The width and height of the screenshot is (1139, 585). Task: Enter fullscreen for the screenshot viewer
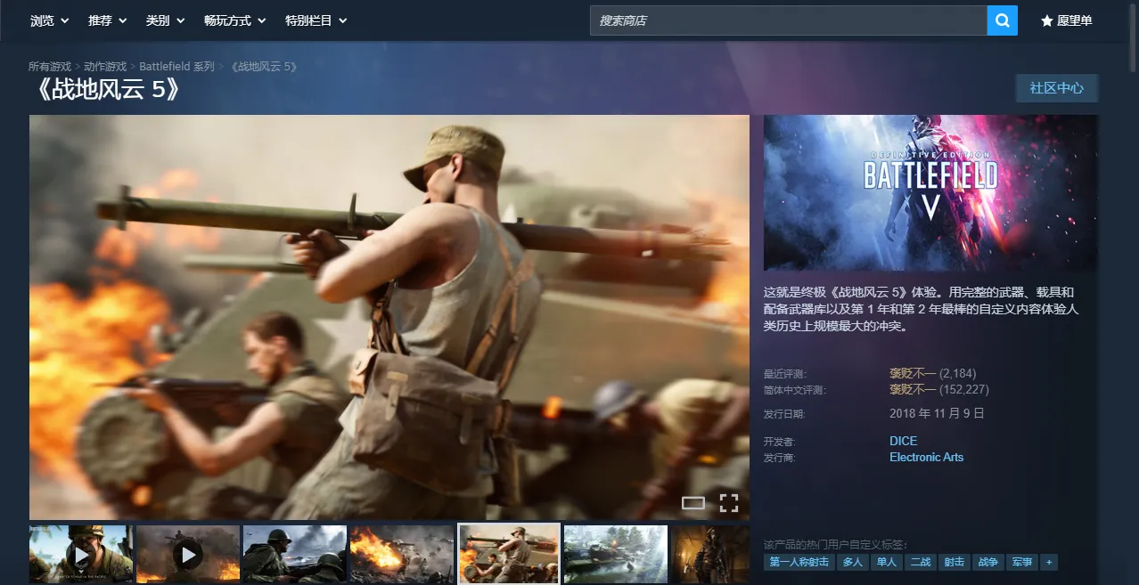click(x=728, y=503)
